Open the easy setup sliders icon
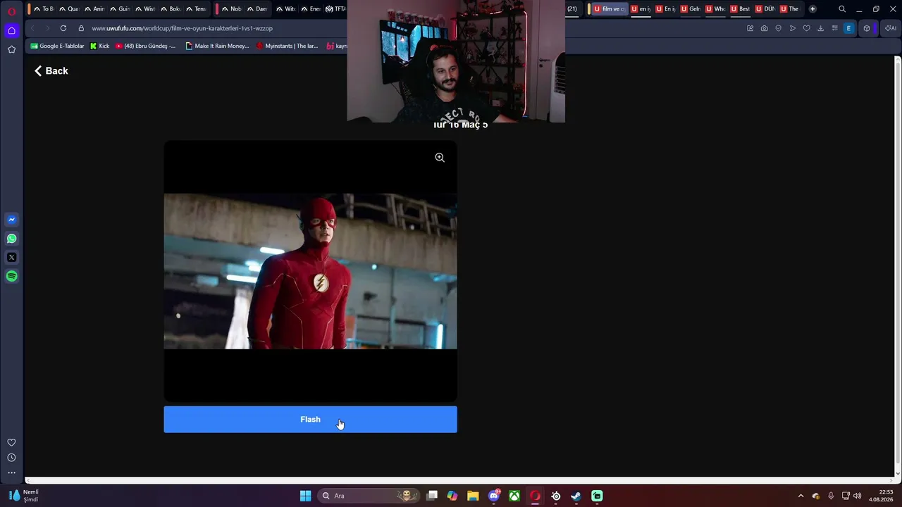Image resolution: width=902 pixels, height=507 pixels. pyautogui.click(x=834, y=28)
